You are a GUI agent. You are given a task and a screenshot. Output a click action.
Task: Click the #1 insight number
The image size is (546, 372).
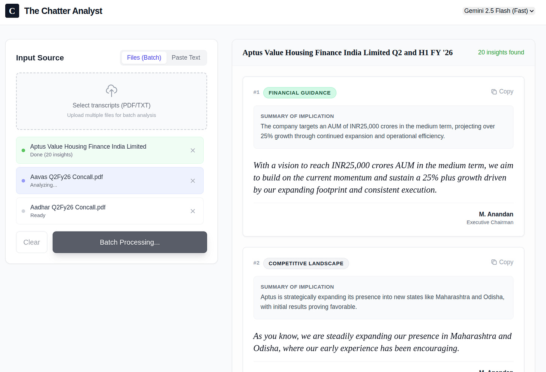tap(256, 92)
